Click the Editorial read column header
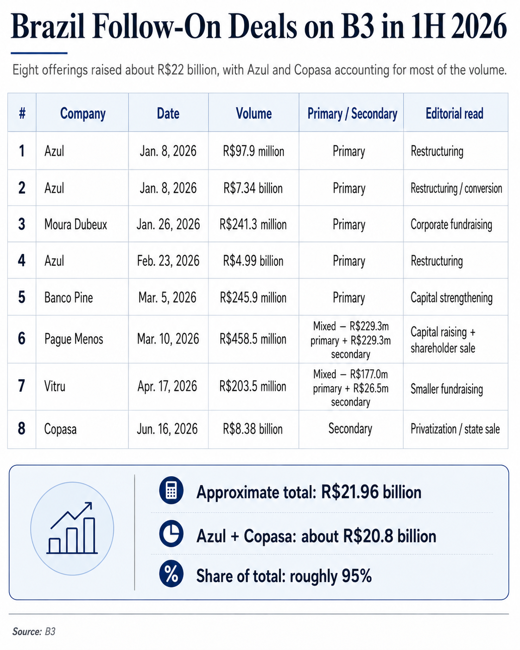 [x=454, y=114]
